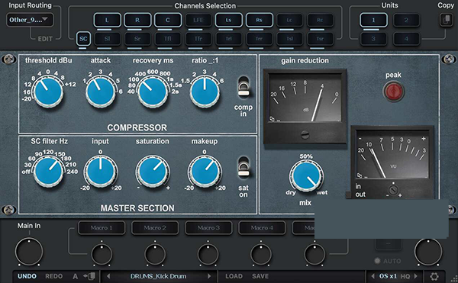The width and height of the screenshot is (458, 283).
Task: Switch to the A preset slot
Action: pos(75,276)
